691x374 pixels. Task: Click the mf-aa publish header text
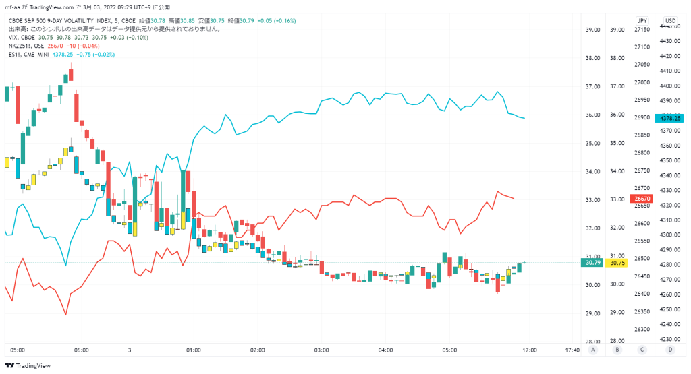[87, 7]
